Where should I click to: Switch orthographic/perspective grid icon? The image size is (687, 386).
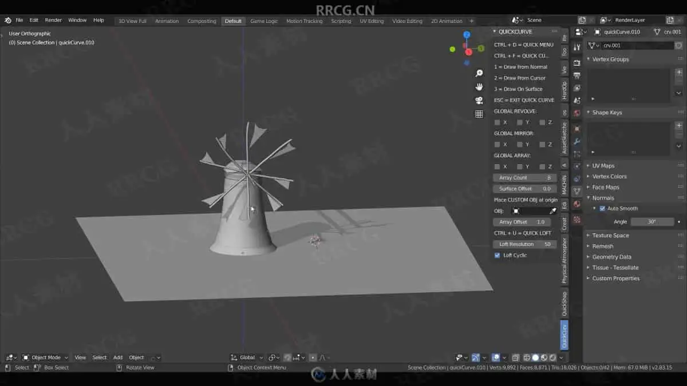coord(479,114)
